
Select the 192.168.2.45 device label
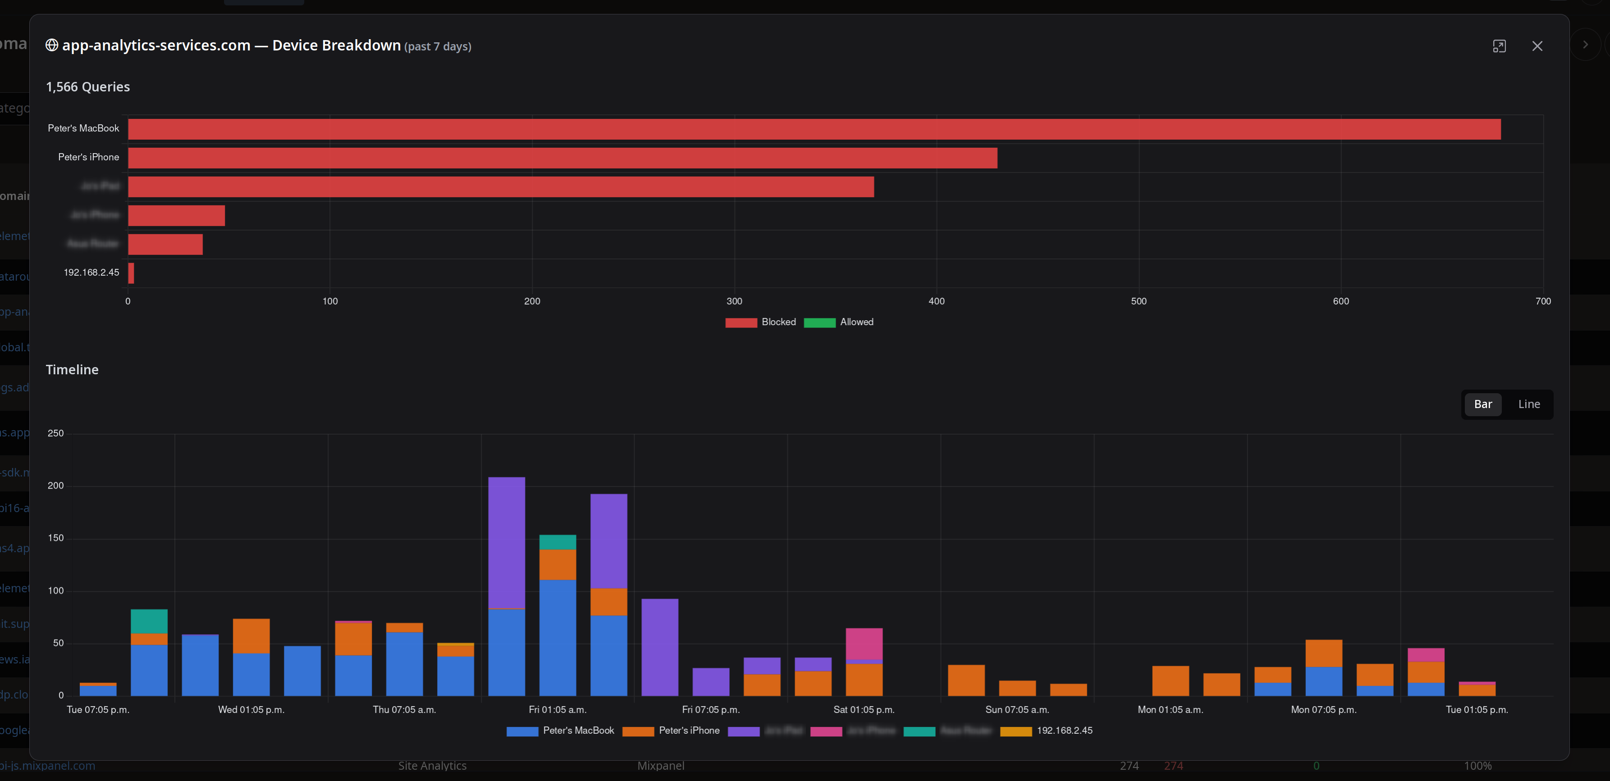(x=91, y=272)
